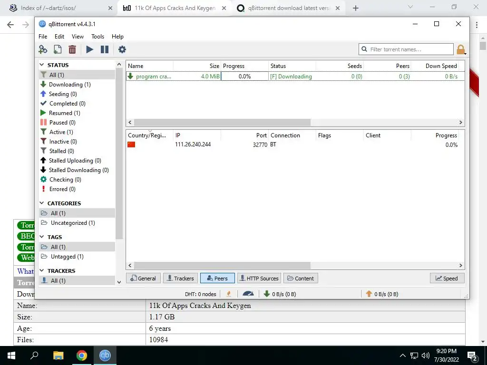Screen dimensions: 487x365
Task: Open Chrome from the taskbar
Action: 82,355
